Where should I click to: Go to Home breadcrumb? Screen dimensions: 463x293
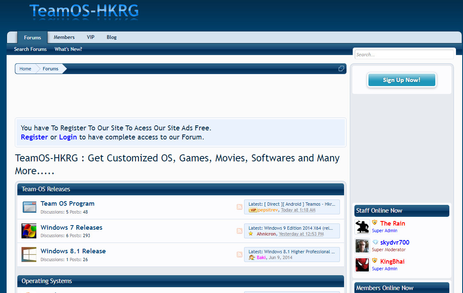[25, 69]
